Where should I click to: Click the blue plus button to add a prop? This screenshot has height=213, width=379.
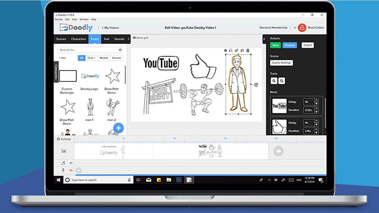tap(118, 128)
